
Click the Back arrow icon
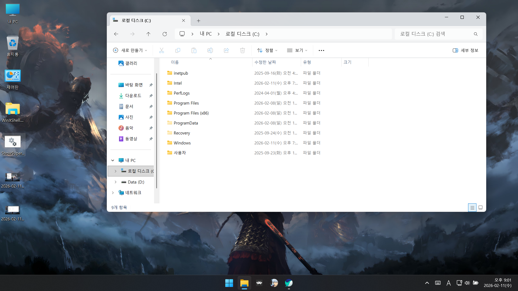(116, 34)
